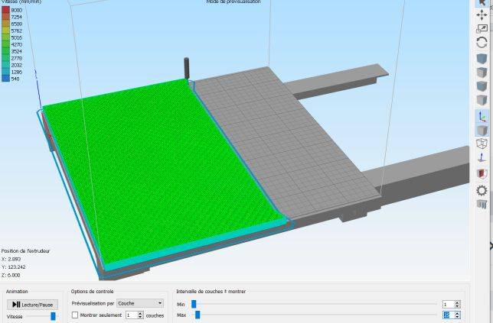Click the Options de controle group title
Viewport: 493px width, 323px height.
(92, 292)
